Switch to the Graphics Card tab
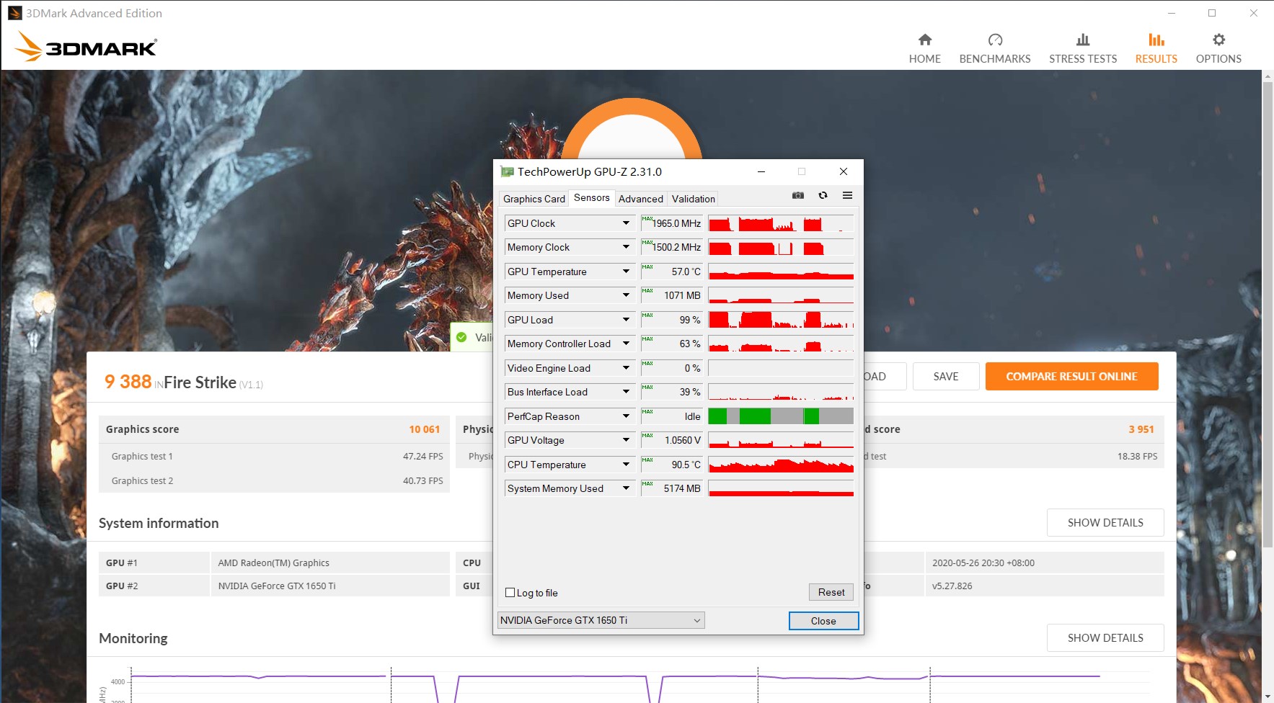1274x703 pixels. tap(534, 199)
